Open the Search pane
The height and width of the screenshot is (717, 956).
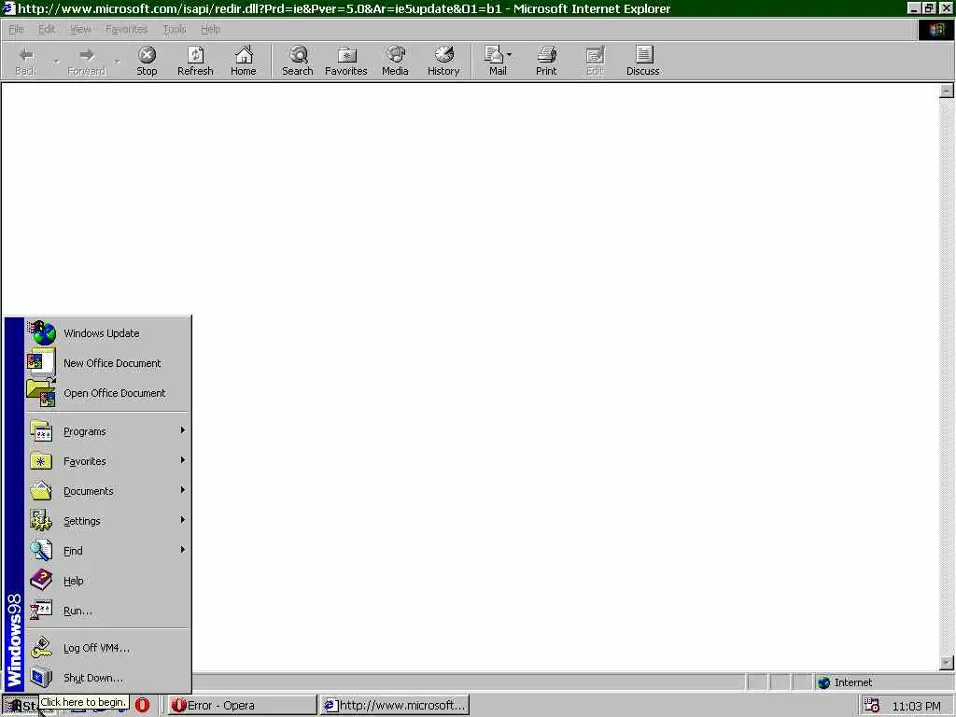(x=298, y=61)
